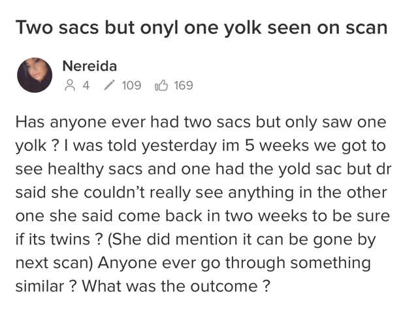Image resolution: width=418 pixels, height=310 pixels.
Task: Click the body's opening words Has anyone ever had
Action: [x=97, y=122]
